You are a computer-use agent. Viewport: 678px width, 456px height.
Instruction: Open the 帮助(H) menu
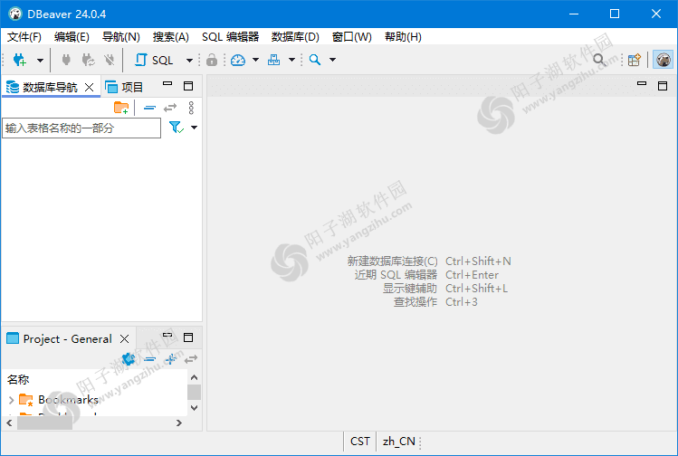pyautogui.click(x=403, y=37)
